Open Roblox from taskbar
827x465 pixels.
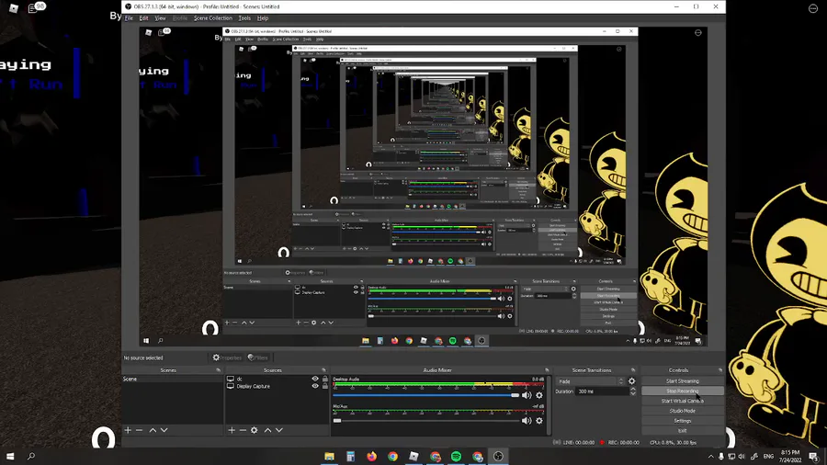tap(414, 456)
